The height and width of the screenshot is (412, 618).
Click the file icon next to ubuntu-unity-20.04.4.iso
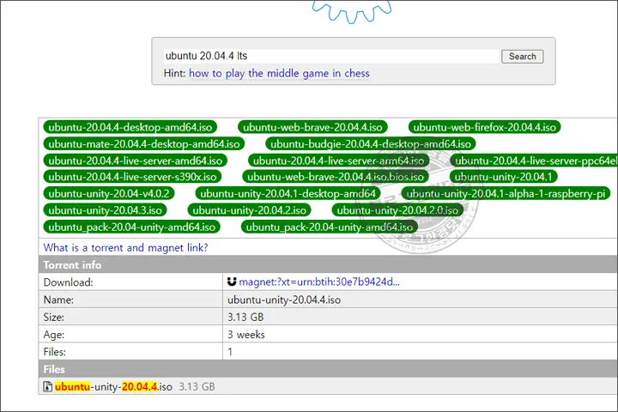tap(48, 387)
